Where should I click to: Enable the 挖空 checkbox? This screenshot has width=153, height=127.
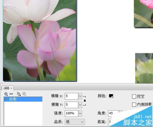tap(134, 97)
